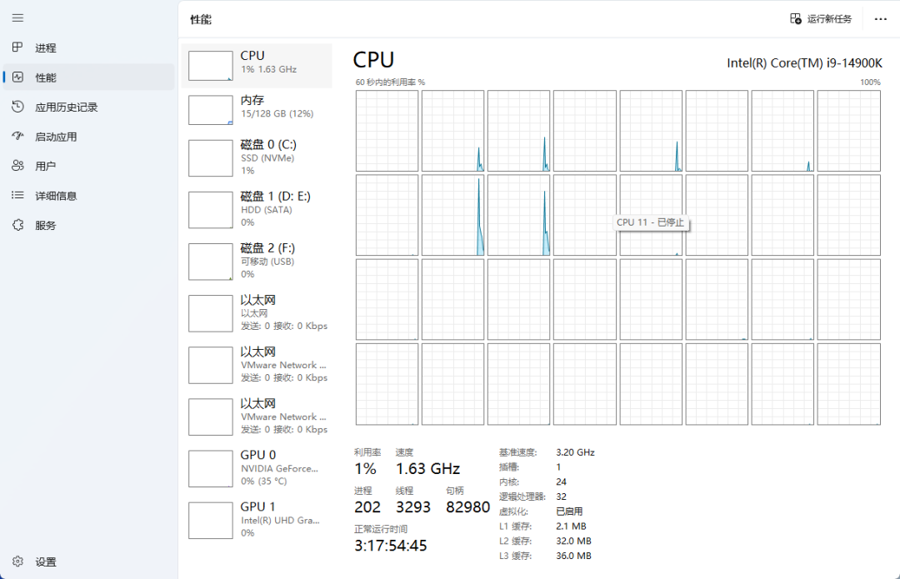Viewport: 900px width, 579px height.
Task: Open 启动应用 startup apps icon
Action: (x=17, y=136)
